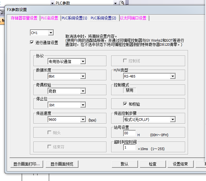
Task: Click the 设置结束 button
Action: pyautogui.click(x=180, y=164)
